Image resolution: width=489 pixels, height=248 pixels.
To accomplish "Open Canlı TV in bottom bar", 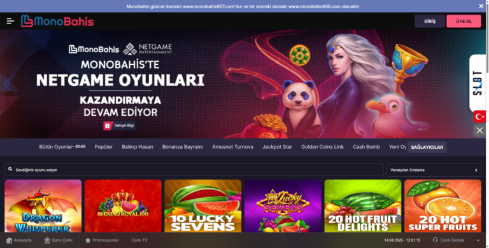I will point(139,240).
